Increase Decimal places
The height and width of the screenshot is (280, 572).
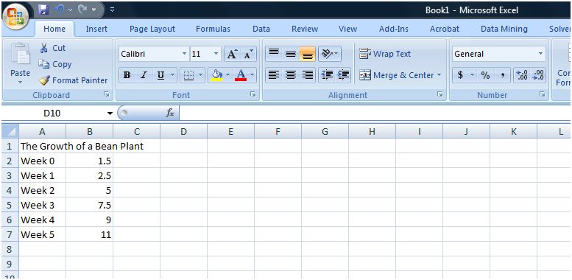(x=522, y=75)
